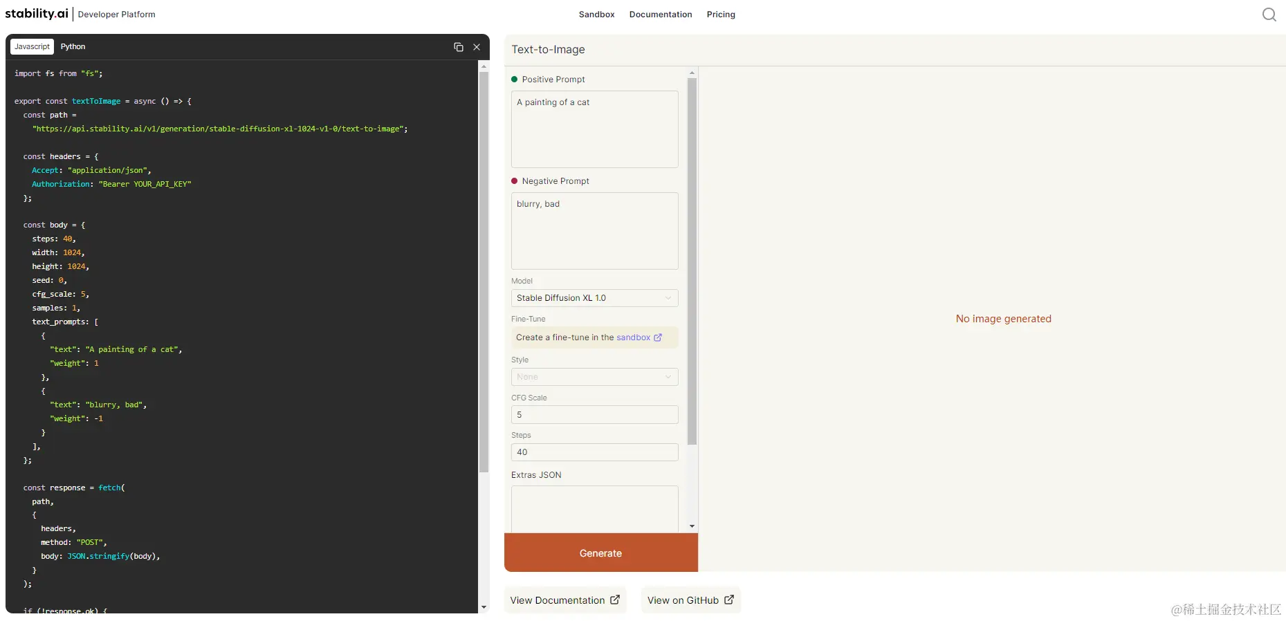
Task: Click the 'steps: 40,' code line
Action: (x=54, y=239)
